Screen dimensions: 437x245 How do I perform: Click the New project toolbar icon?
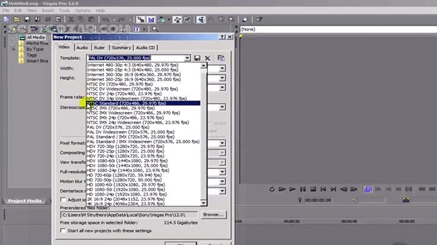click(6, 19)
